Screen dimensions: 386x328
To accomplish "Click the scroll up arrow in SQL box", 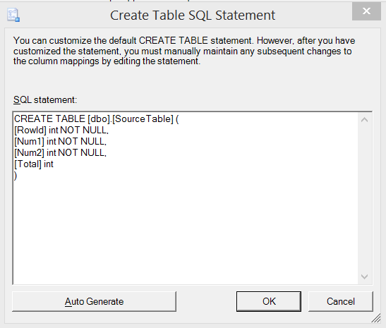I will 364,120.
